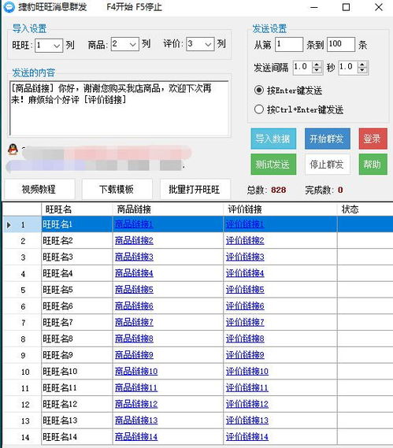Open link 评价链接4
This screenshot has height=448, width=393.
click(245, 273)
